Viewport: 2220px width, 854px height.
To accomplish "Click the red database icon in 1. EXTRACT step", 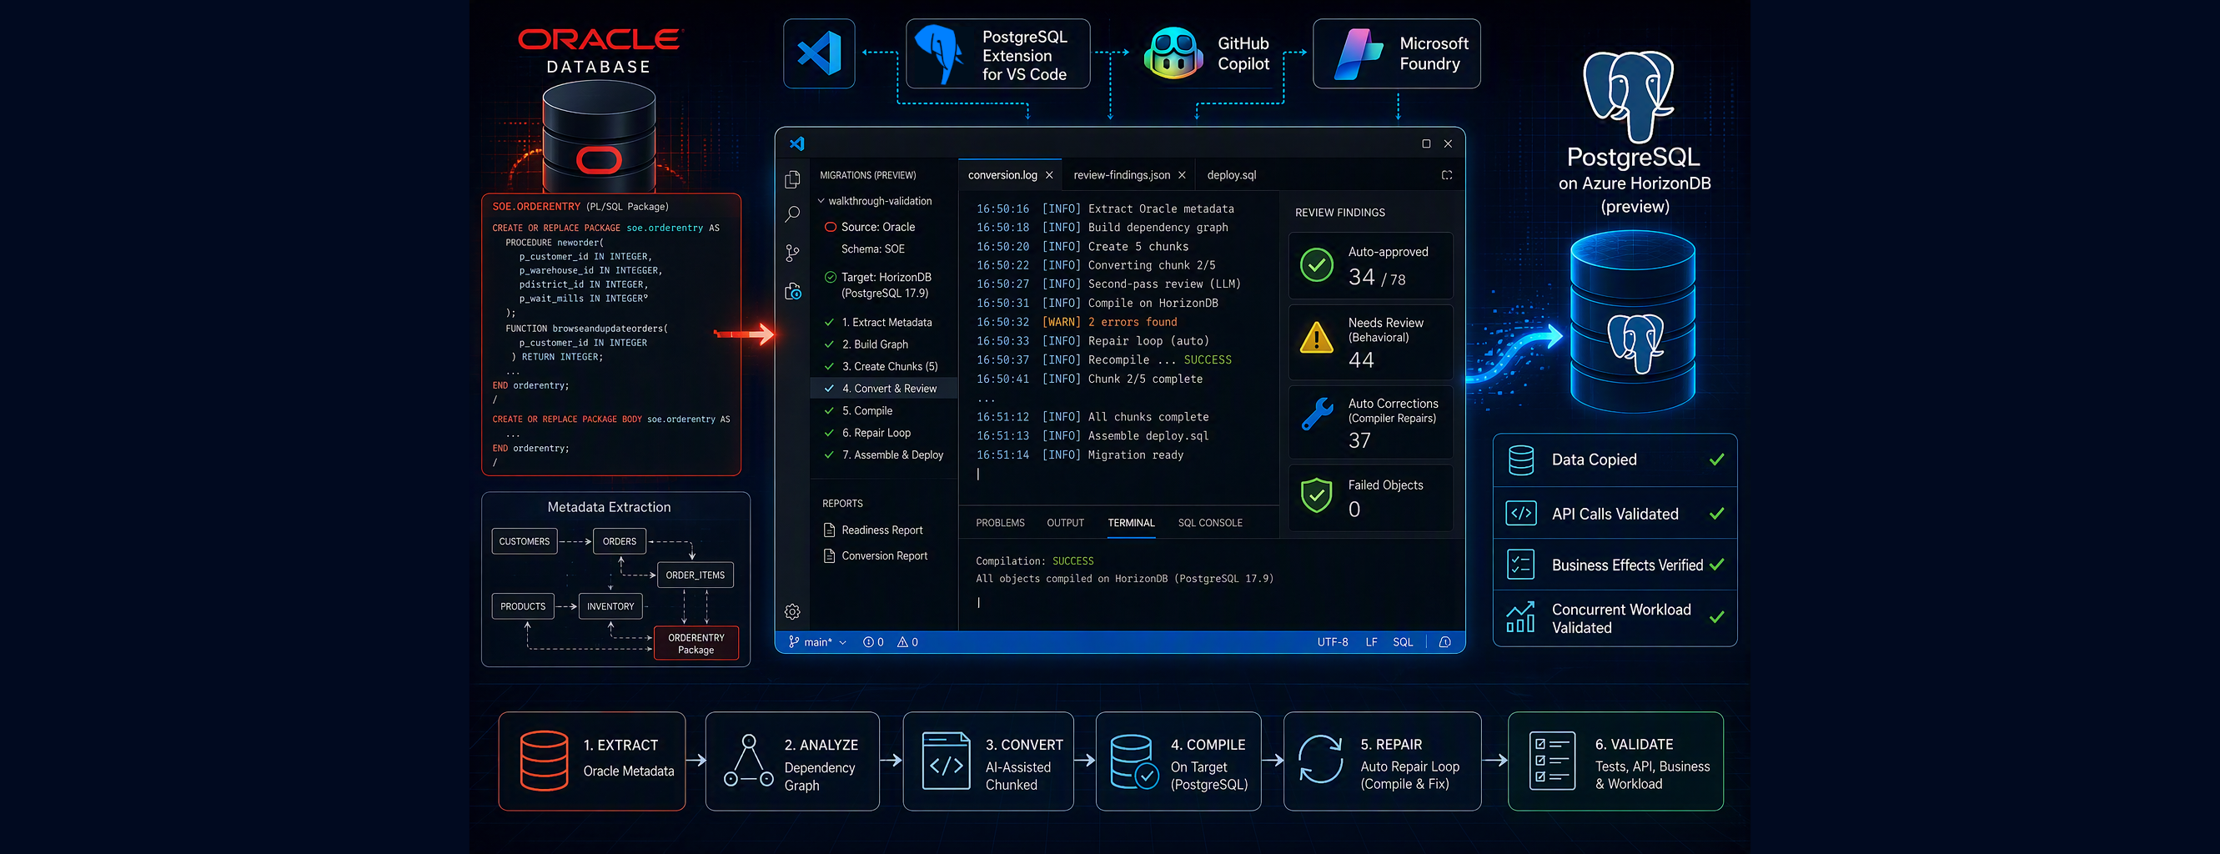I will [x=544, y=761].
